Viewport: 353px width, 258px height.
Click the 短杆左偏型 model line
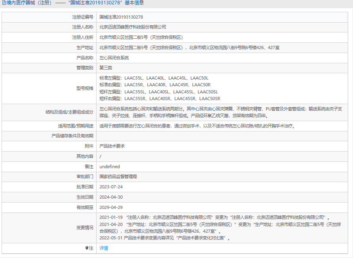pos(159,92)
